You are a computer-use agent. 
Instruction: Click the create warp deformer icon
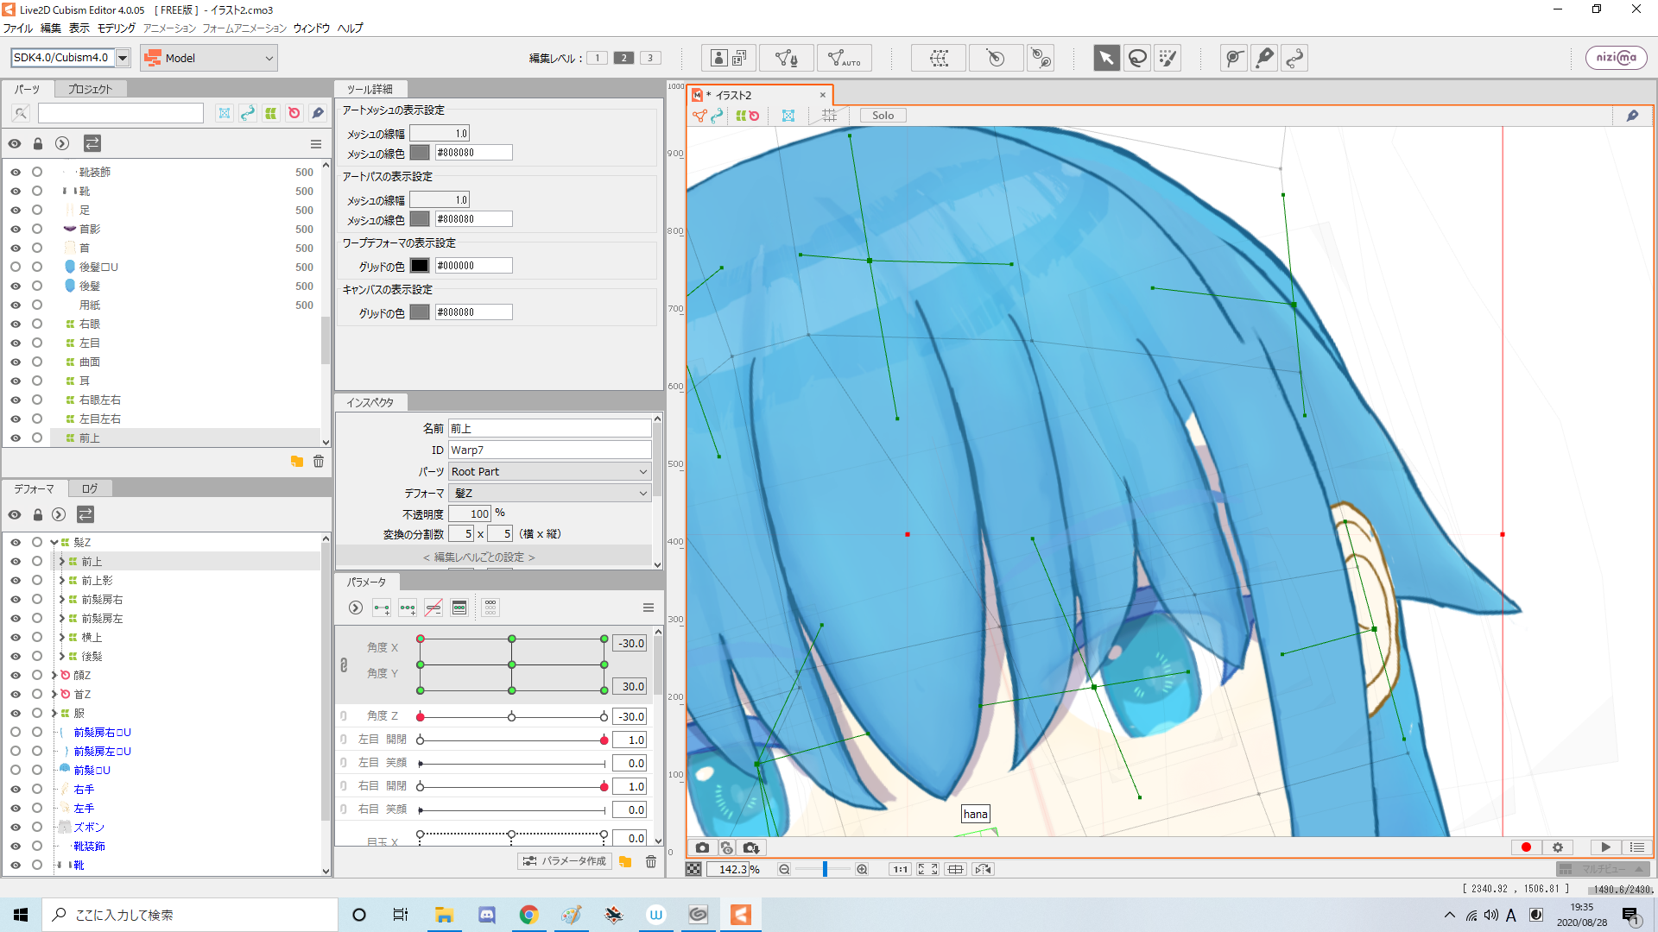click(x=938, y=58)
